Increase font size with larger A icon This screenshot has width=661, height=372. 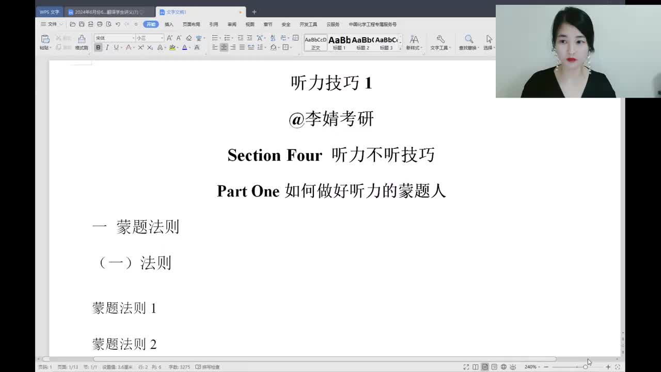[169, 38]
